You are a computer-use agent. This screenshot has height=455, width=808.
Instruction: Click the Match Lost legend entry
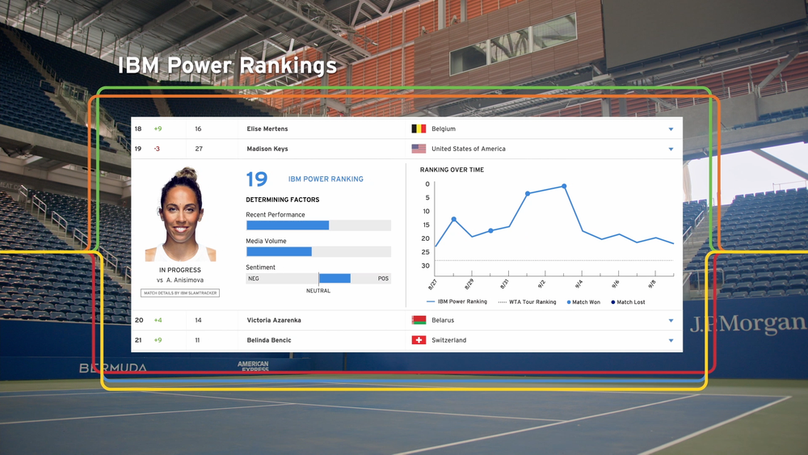(628, 302)
